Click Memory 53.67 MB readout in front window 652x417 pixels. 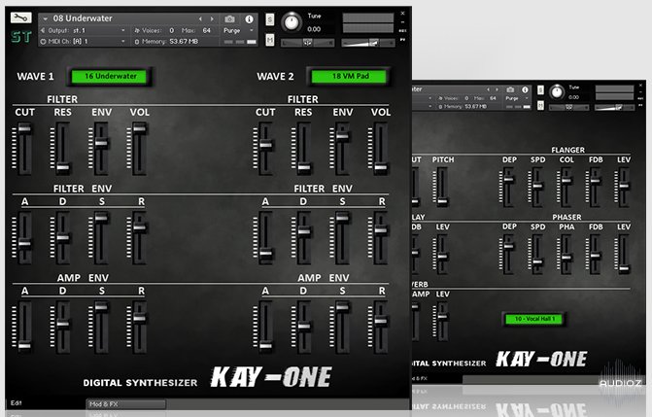(x=184, y=42)
